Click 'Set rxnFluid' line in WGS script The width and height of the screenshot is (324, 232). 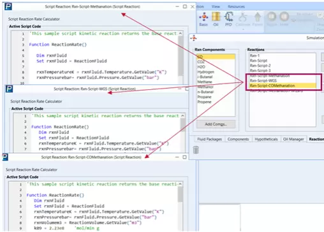(74, 138)
